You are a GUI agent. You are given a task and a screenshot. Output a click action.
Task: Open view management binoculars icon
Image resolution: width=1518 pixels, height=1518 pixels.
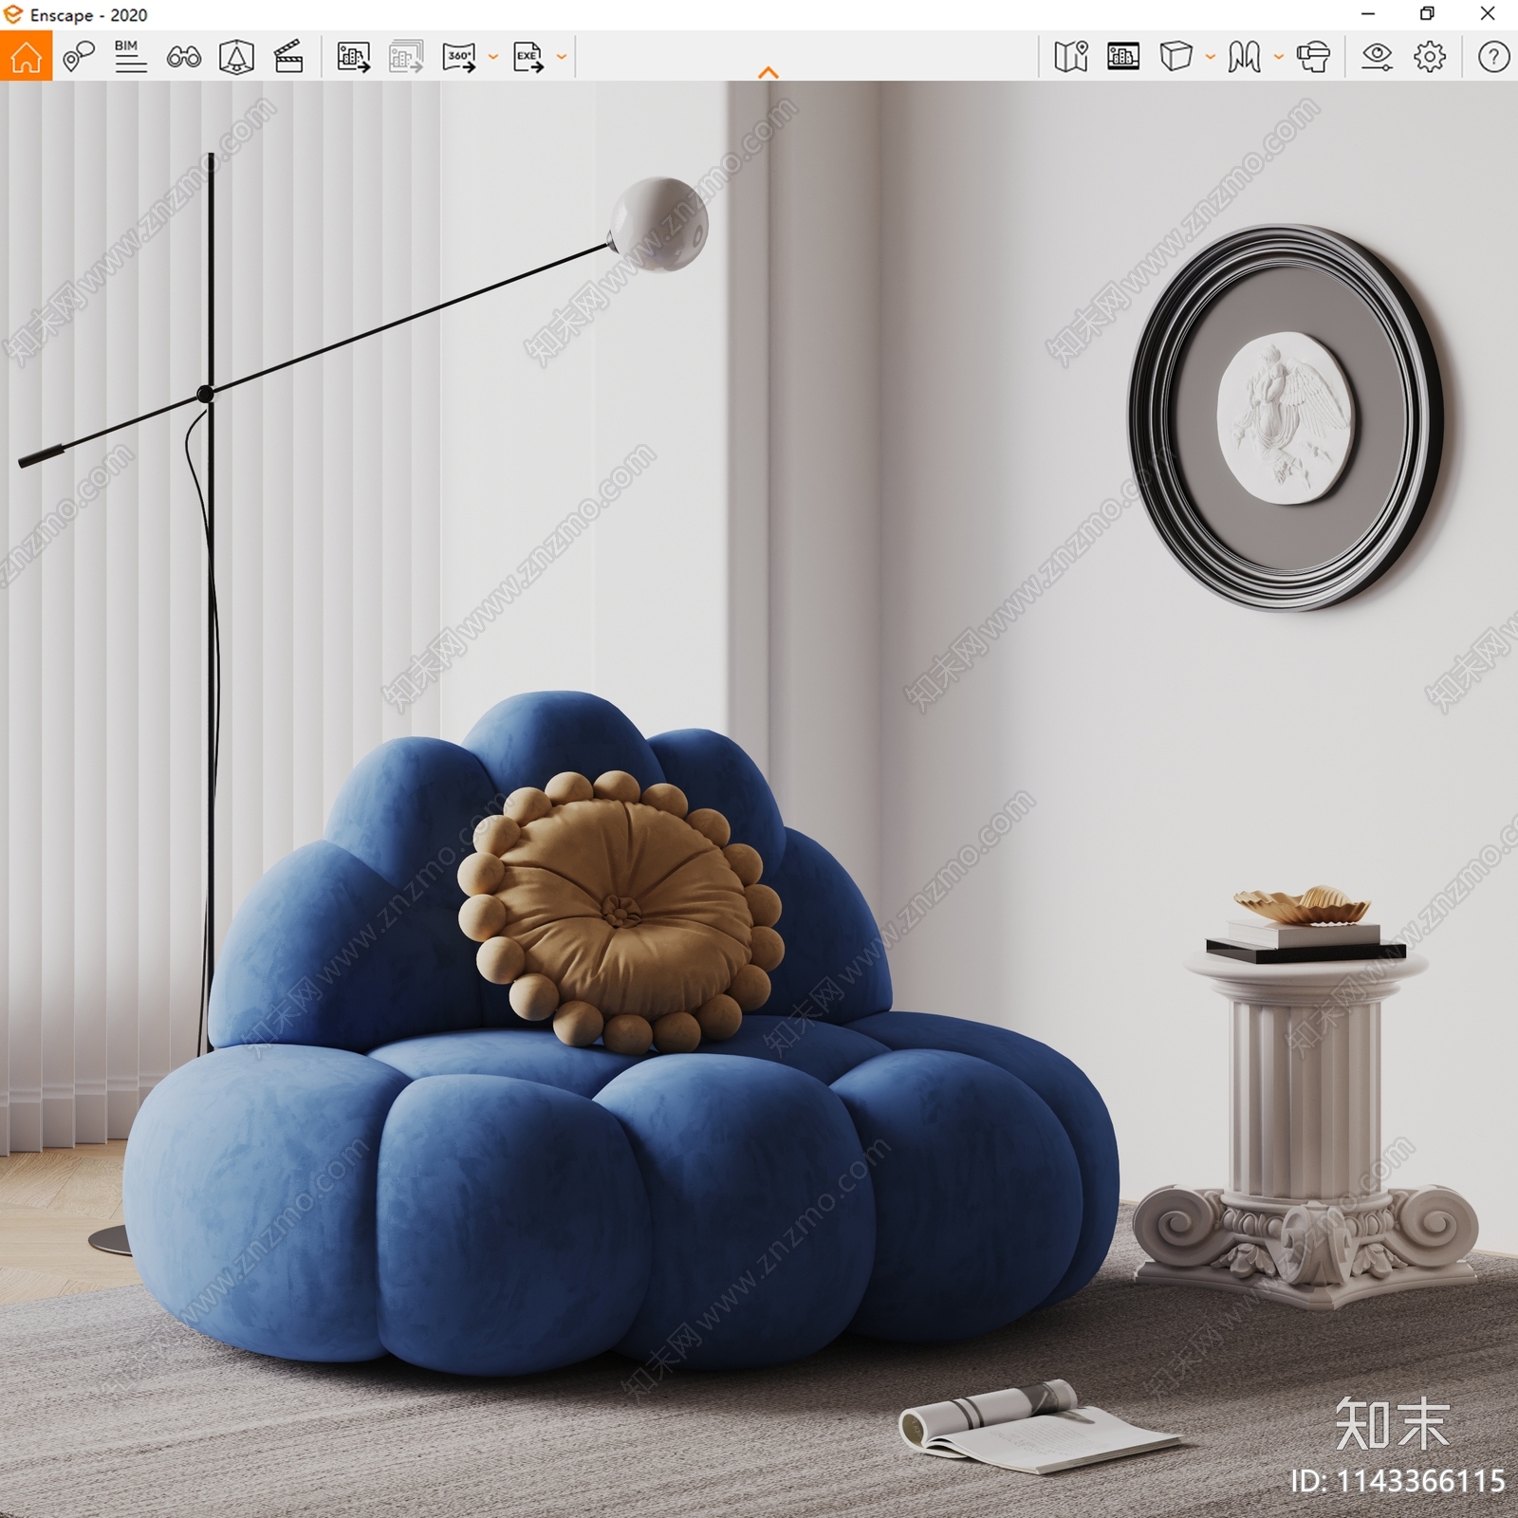point(184,57)
